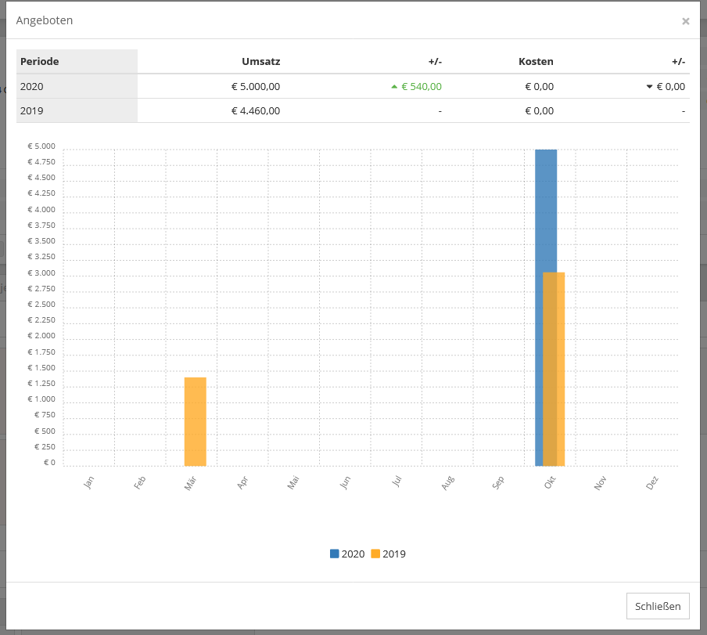Click the Feb axis label
Image resolution: width=707 pixels, height=635 pixels.
140,482
